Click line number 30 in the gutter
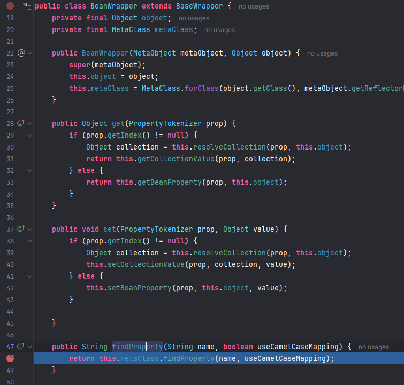 (10, 147)
